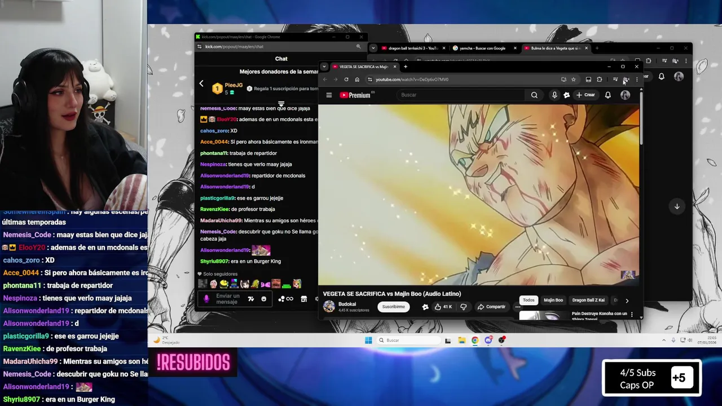Click the scroll-down arrow in background YouTube
Viewport: 722px width, 406px height.
click(x=677, y=206)
